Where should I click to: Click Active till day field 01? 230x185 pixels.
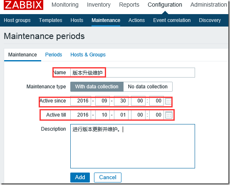coord(121,115)
